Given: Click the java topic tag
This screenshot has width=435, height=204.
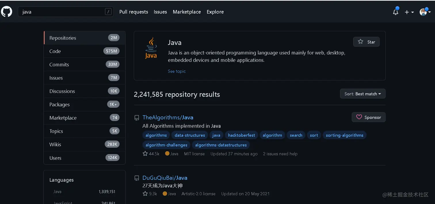Looking at the screenshot, I should tap(216, 135).
